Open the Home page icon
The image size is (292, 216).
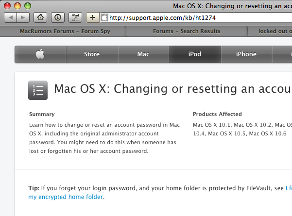pos(40,17)
